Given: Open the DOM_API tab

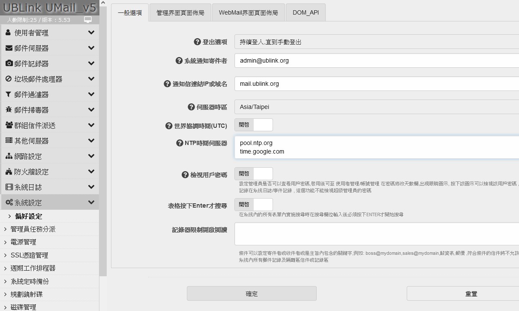Looking at the screenshot, I should pos(306,13).
